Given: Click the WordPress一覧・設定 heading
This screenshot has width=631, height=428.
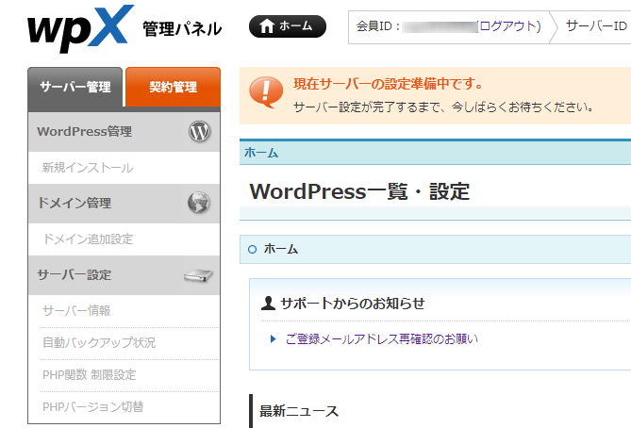Looking at the screenshot, I should click(359, 191).
